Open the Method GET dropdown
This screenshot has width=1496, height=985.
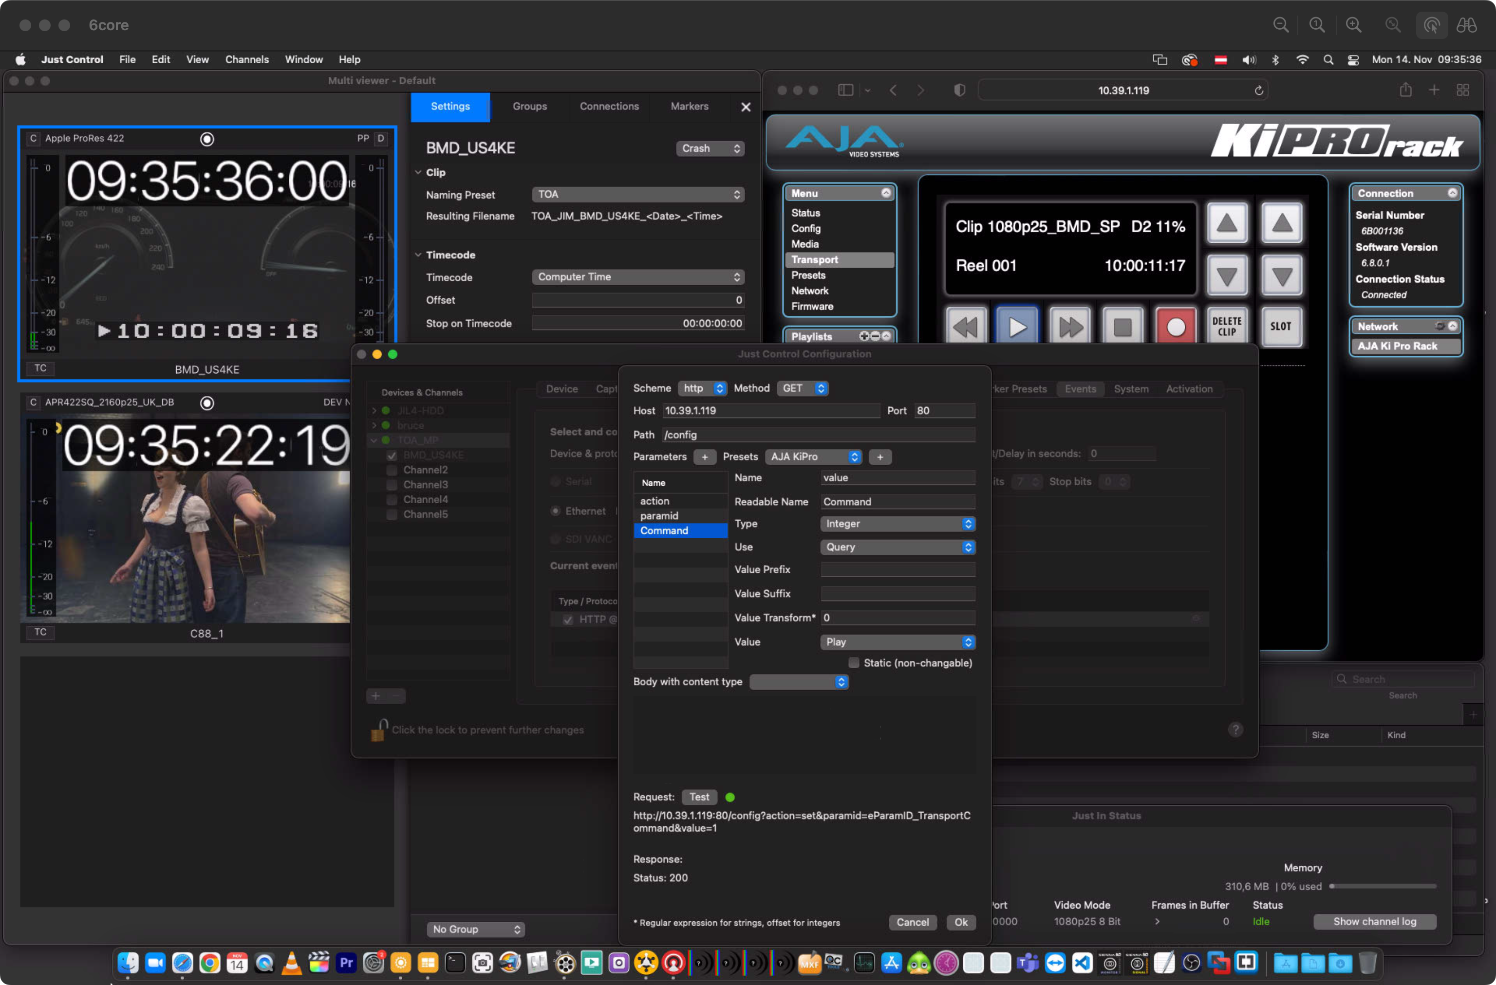pos(803,388)
